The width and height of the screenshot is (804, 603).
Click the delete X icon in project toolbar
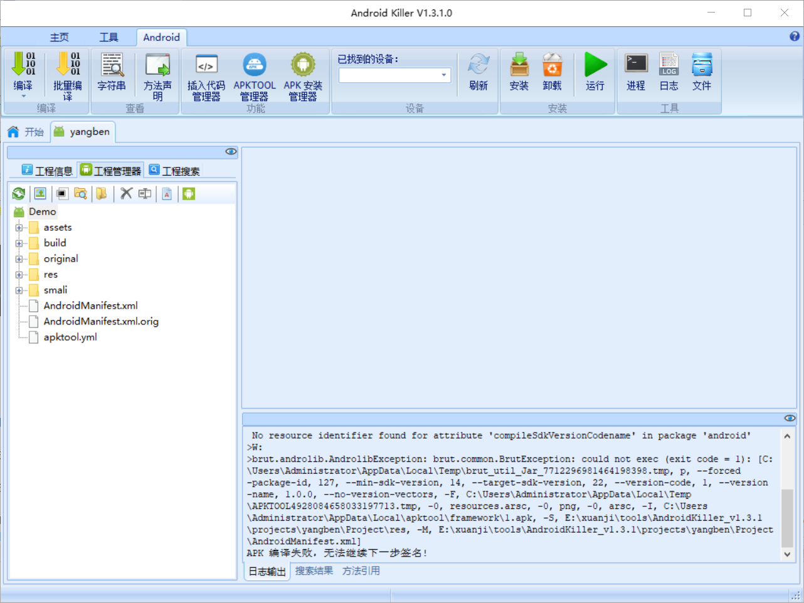coord(126,193)
